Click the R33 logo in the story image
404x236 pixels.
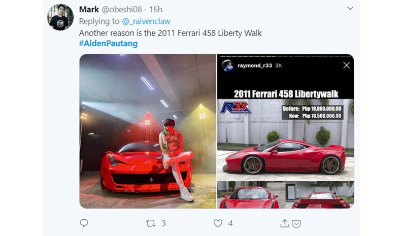point(235,108)
